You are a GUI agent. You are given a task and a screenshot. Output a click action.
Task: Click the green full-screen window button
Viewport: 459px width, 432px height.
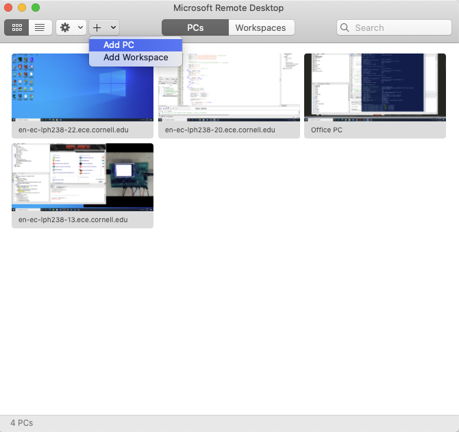click(x=36, y=8)
